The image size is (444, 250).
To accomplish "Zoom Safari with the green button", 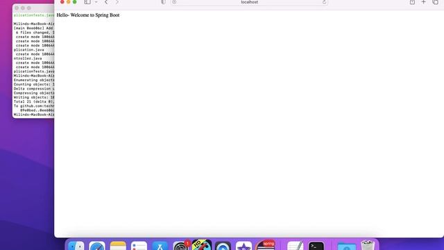I will click(x=74, y=1).
